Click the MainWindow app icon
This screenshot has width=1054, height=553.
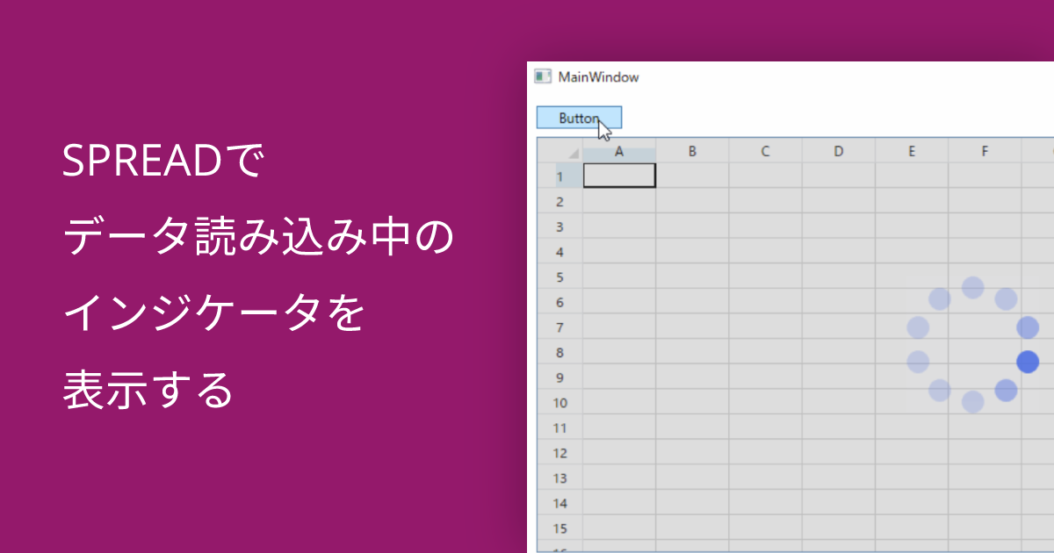543,77
